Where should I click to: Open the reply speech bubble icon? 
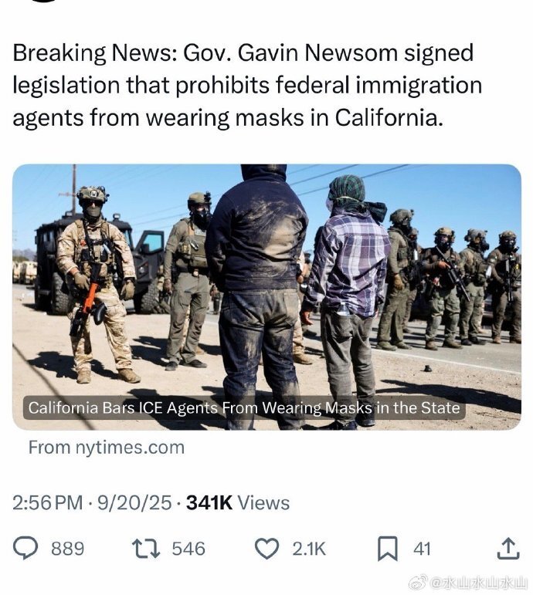[x=25, y=549]
